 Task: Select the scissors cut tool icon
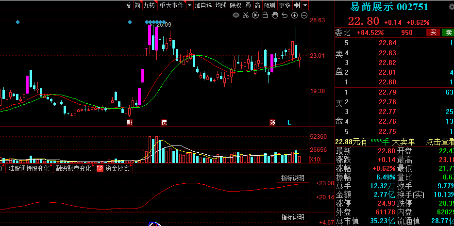click(246, 16)
